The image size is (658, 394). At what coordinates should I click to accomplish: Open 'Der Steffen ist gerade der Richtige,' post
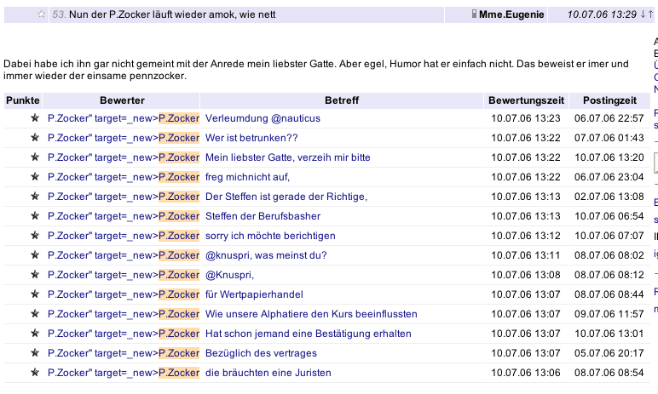pos(286,197)
